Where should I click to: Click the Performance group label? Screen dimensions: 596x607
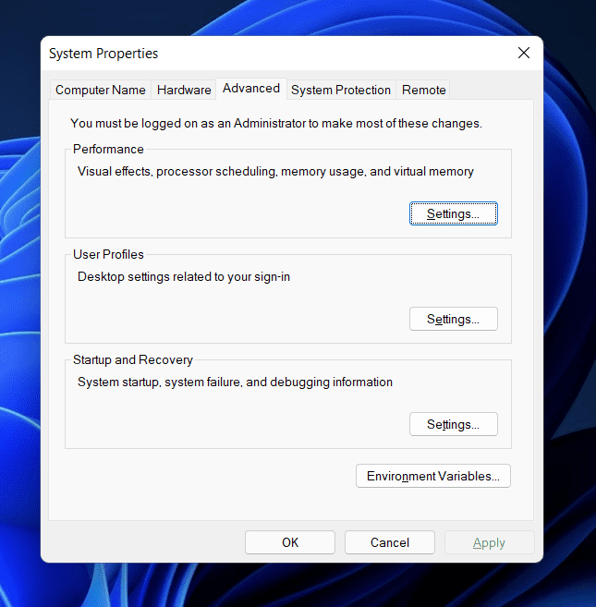coord(108,149)
